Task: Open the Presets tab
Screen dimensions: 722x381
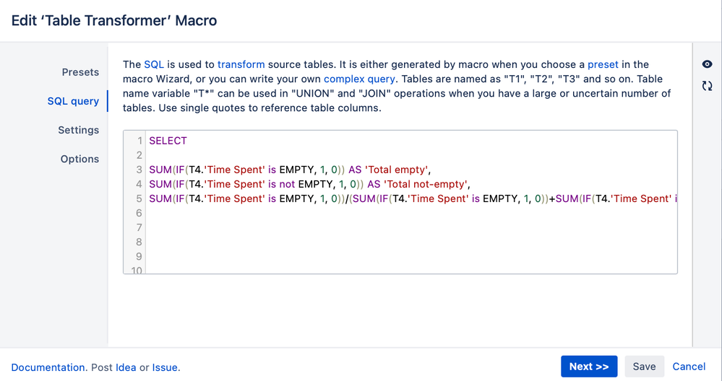Action: point(80,72)
